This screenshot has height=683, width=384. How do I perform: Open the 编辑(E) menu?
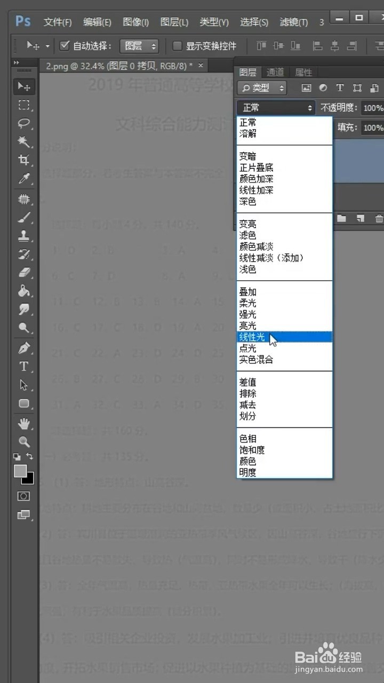point(97,22)
